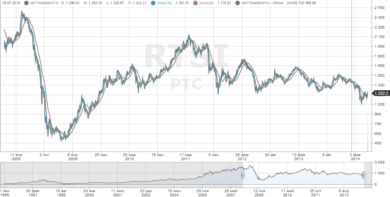This screenshot has height=197, width=390.
Task: Toggle the SMA(10) series label
Action: 164,3
